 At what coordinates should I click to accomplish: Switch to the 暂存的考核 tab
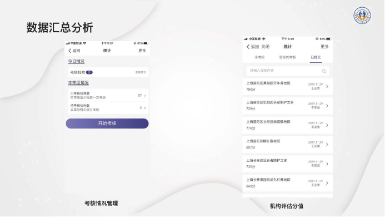(x=288, y=57)
